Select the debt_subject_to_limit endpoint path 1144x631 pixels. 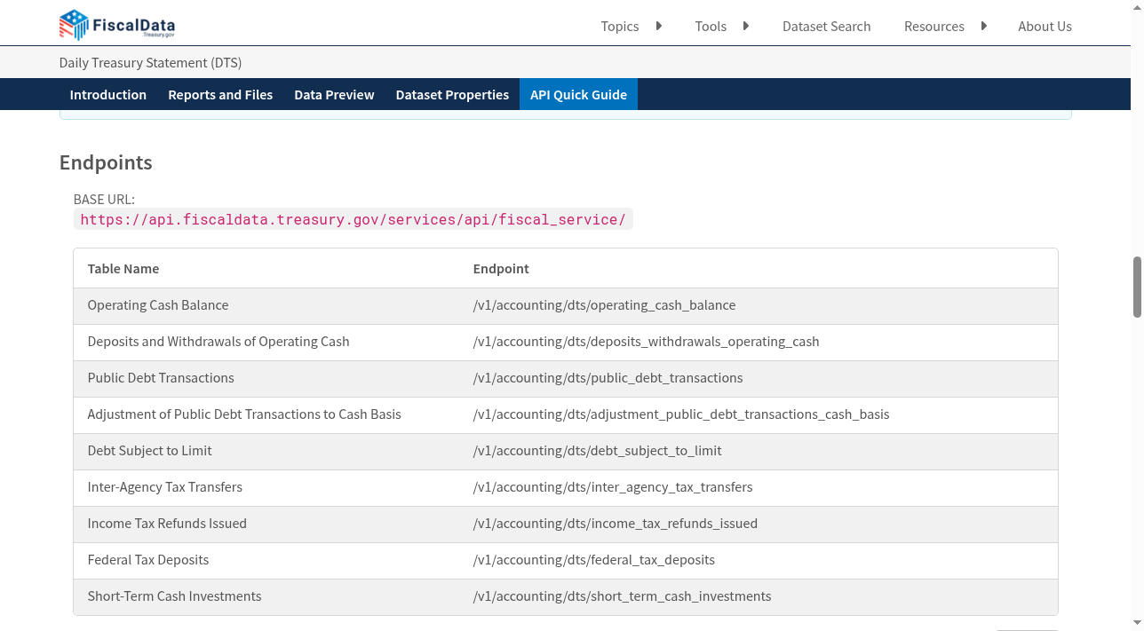tap(598, 451)
